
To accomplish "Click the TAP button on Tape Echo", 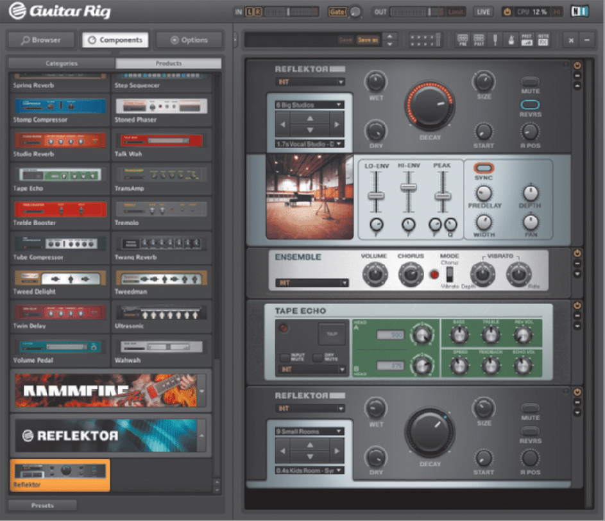I will coord(332,334).
